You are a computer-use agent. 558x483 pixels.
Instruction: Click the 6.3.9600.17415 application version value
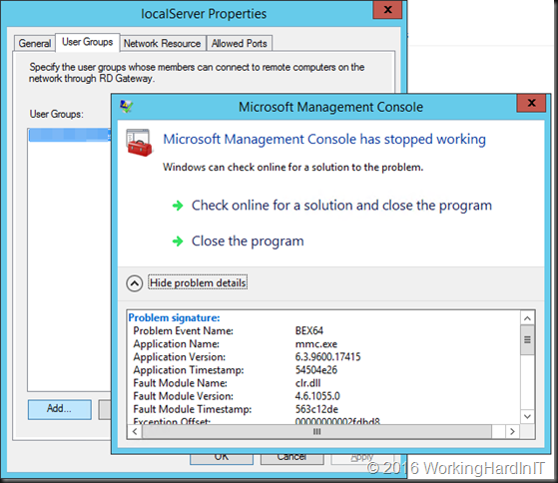(x=327, y=356)
